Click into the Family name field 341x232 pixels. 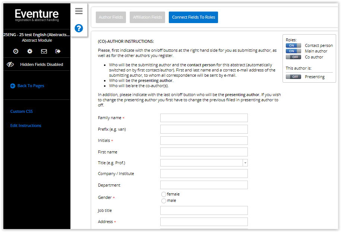click(x=204, y=118)
